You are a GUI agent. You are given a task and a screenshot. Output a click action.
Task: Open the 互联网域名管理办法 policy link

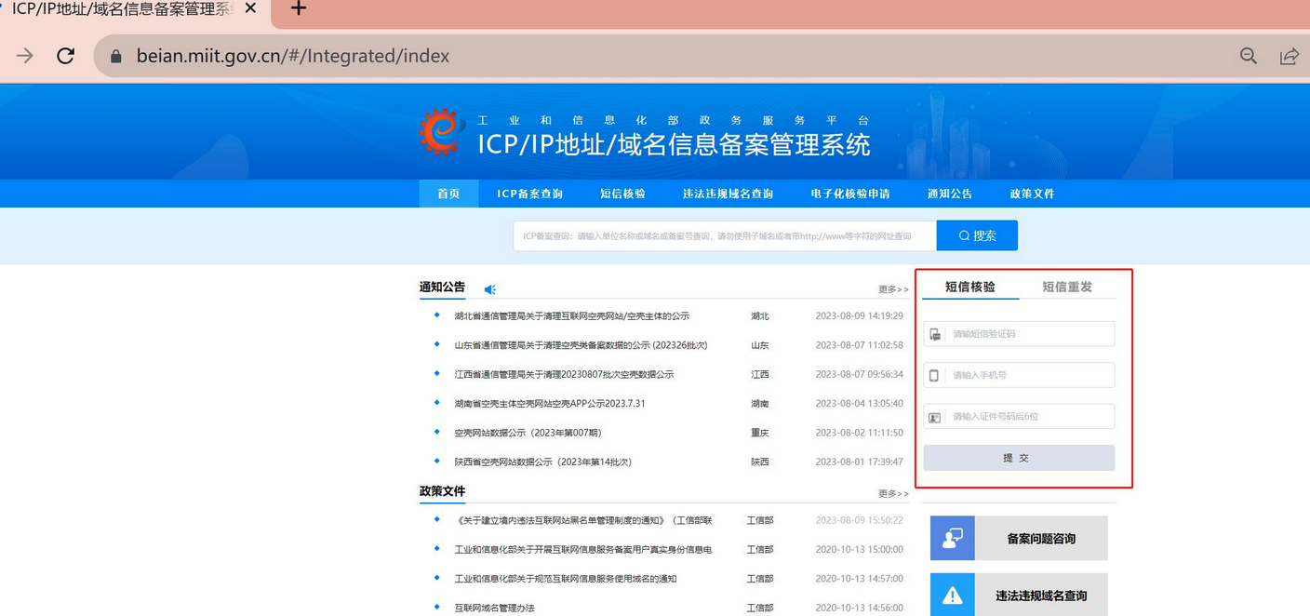coord(494,608)
